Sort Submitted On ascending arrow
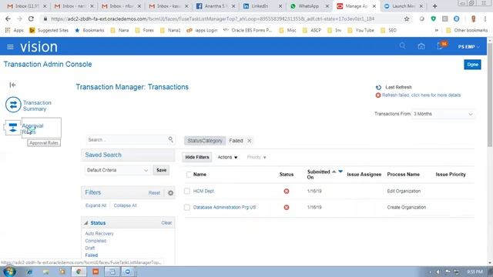The image size is (493, 277). click(334, 172)
